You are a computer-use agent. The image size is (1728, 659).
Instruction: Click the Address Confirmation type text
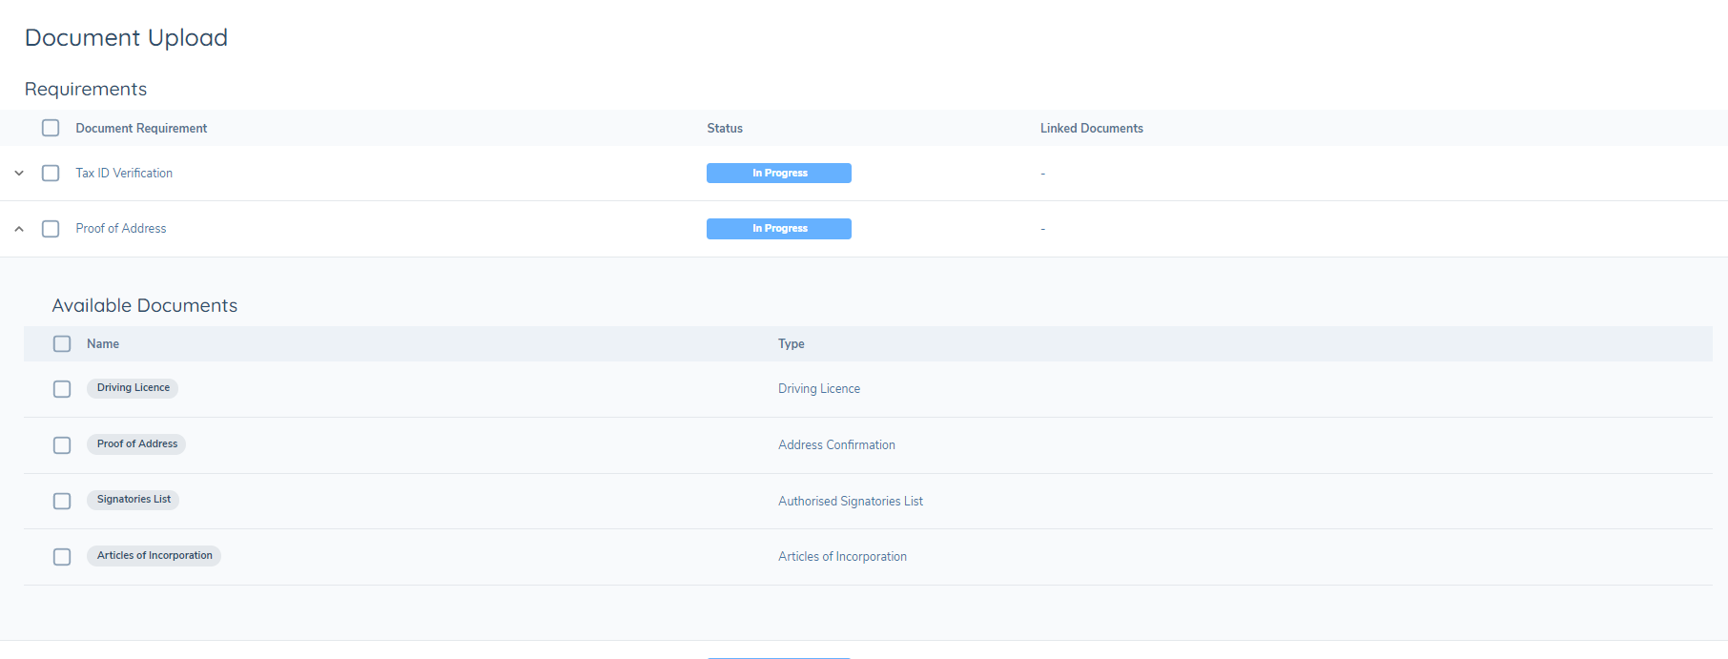836,445
